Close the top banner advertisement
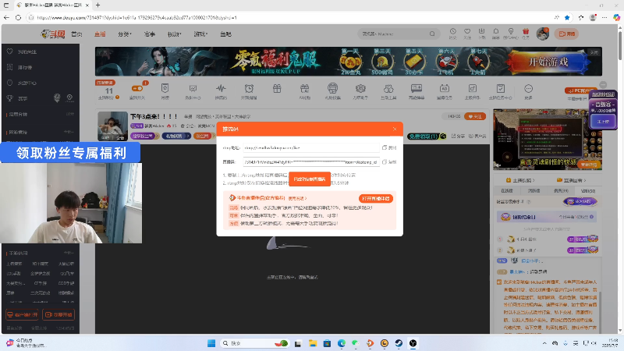This screenshot has width=624, height=351. (x=594, y=52)
